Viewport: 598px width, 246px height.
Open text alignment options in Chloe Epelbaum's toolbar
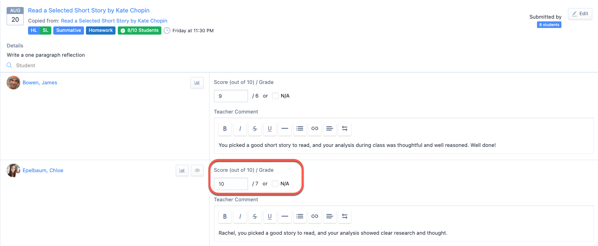330,216
